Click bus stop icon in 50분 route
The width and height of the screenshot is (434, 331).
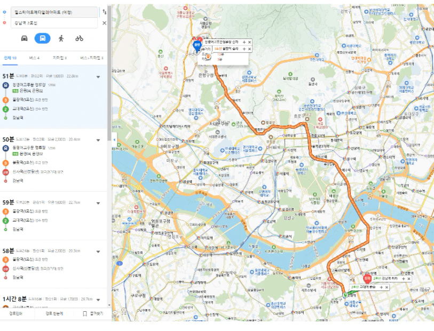coord(5,148)
